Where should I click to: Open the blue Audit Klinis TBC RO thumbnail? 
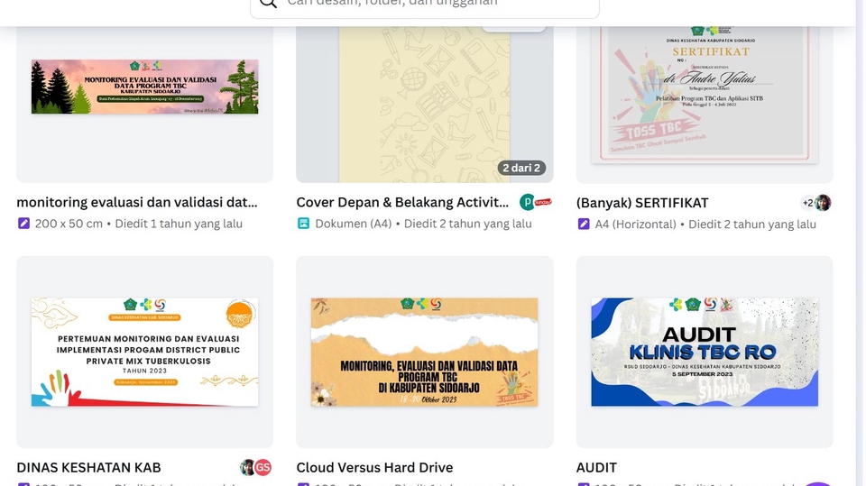705,352
